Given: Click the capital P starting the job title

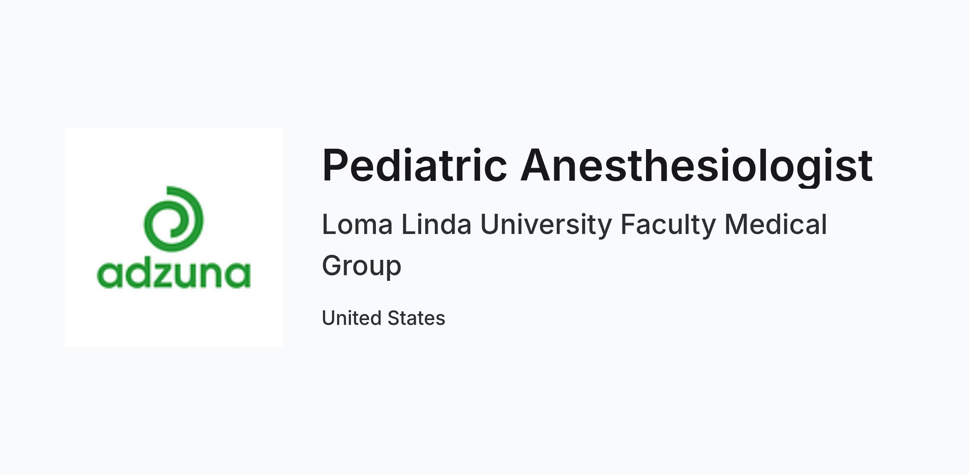Looking at the screenshot, I should coord(335,165).
